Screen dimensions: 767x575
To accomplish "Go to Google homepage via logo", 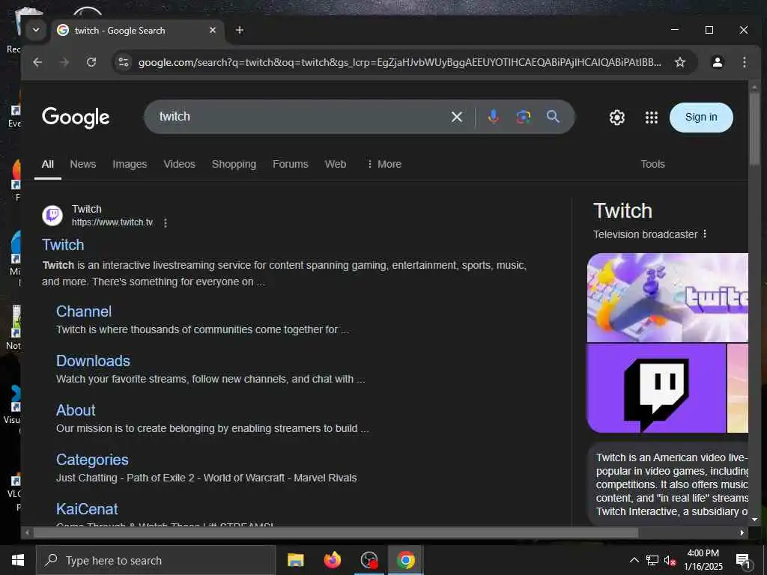I will pyautogui.click(x=76, y=118).
